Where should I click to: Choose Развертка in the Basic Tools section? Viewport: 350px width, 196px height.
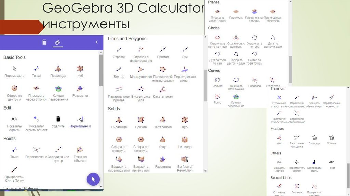pyautogui.click(x=80, y=91)
